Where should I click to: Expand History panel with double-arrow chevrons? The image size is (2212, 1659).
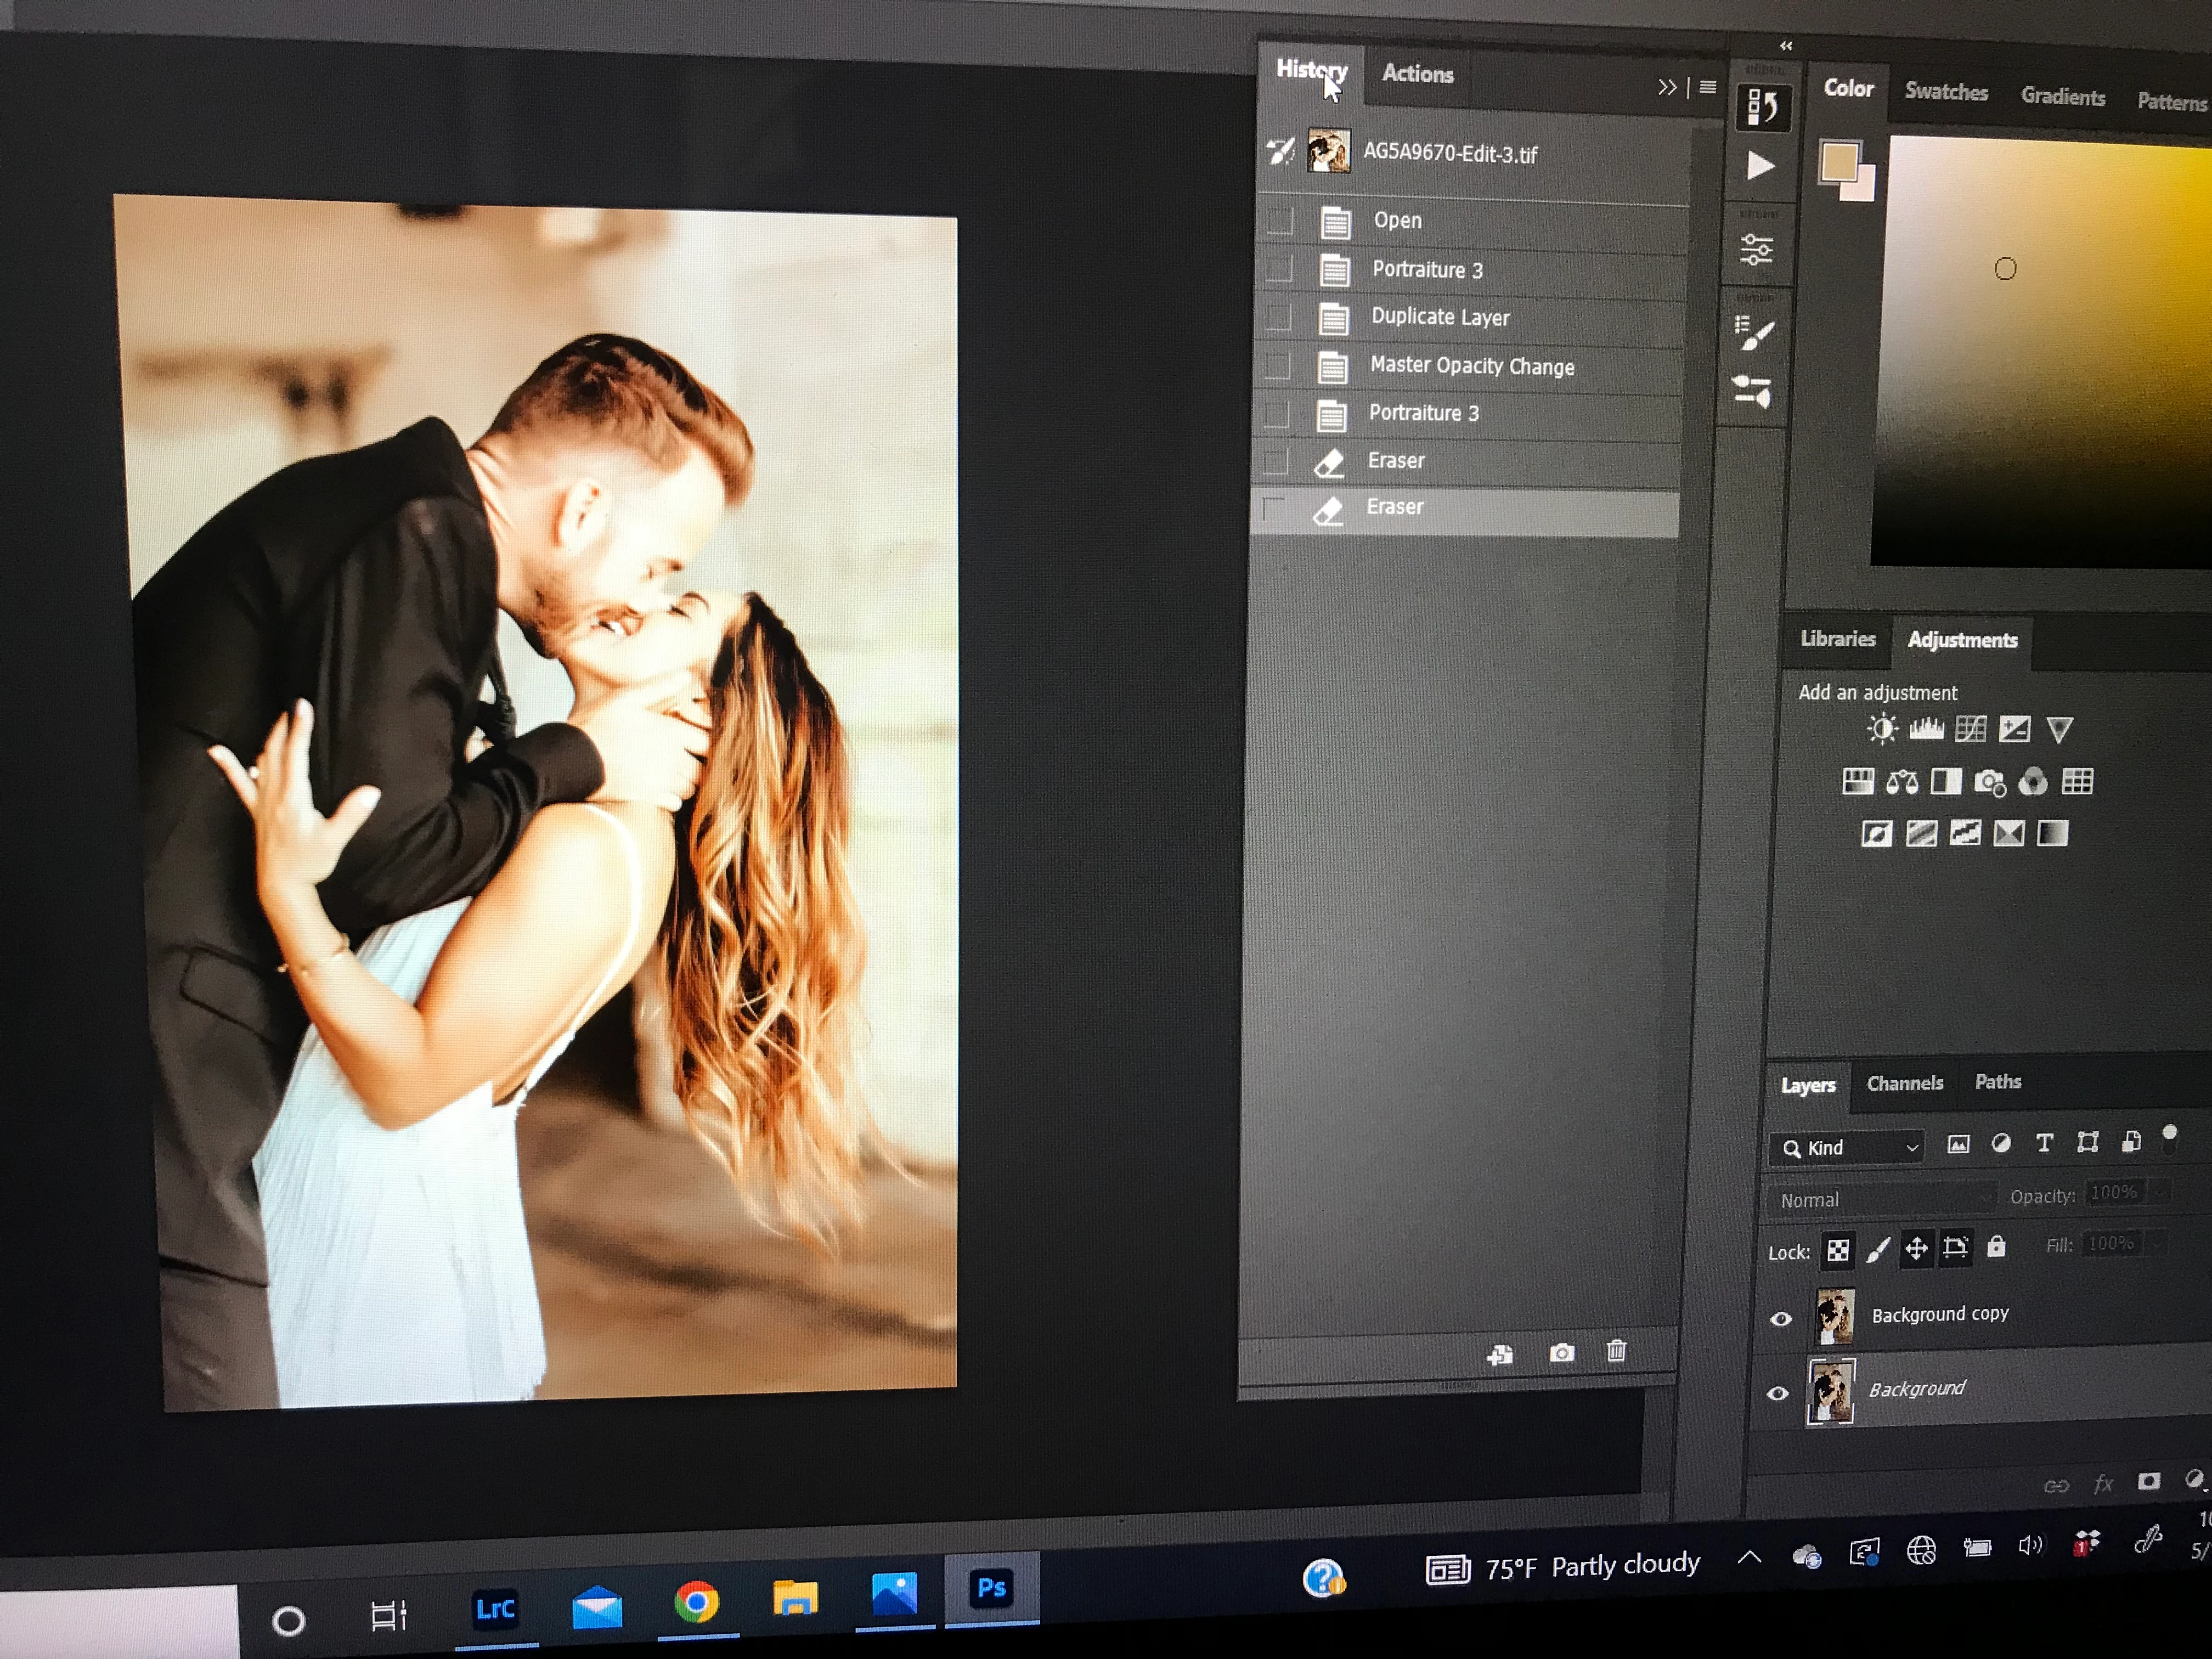(1666, 88)
